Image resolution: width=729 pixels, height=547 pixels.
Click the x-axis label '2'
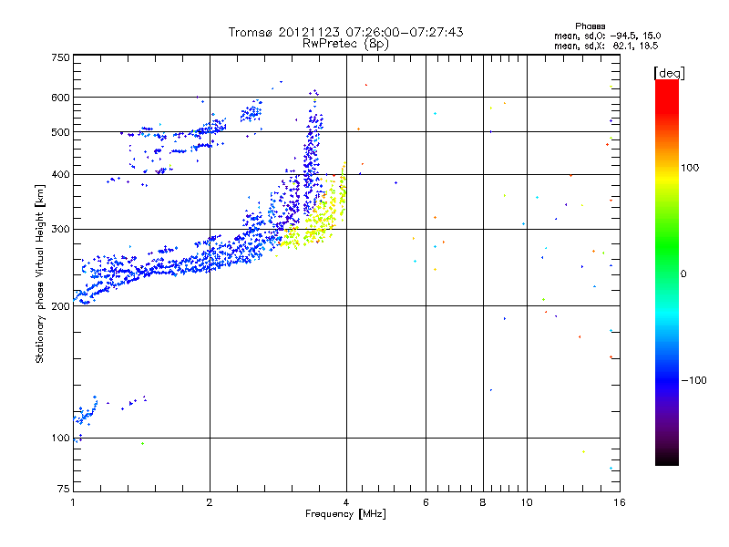tap(210, 502)
